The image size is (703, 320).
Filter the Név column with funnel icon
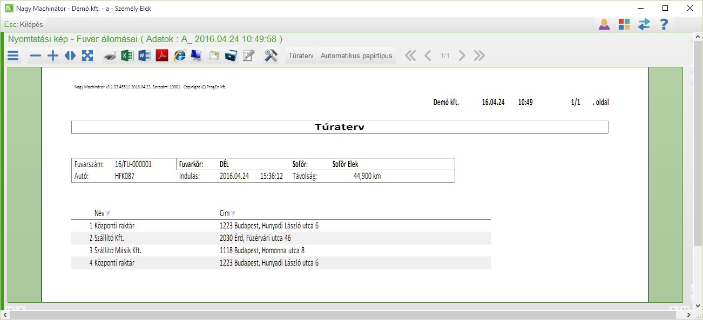(108, 213)
